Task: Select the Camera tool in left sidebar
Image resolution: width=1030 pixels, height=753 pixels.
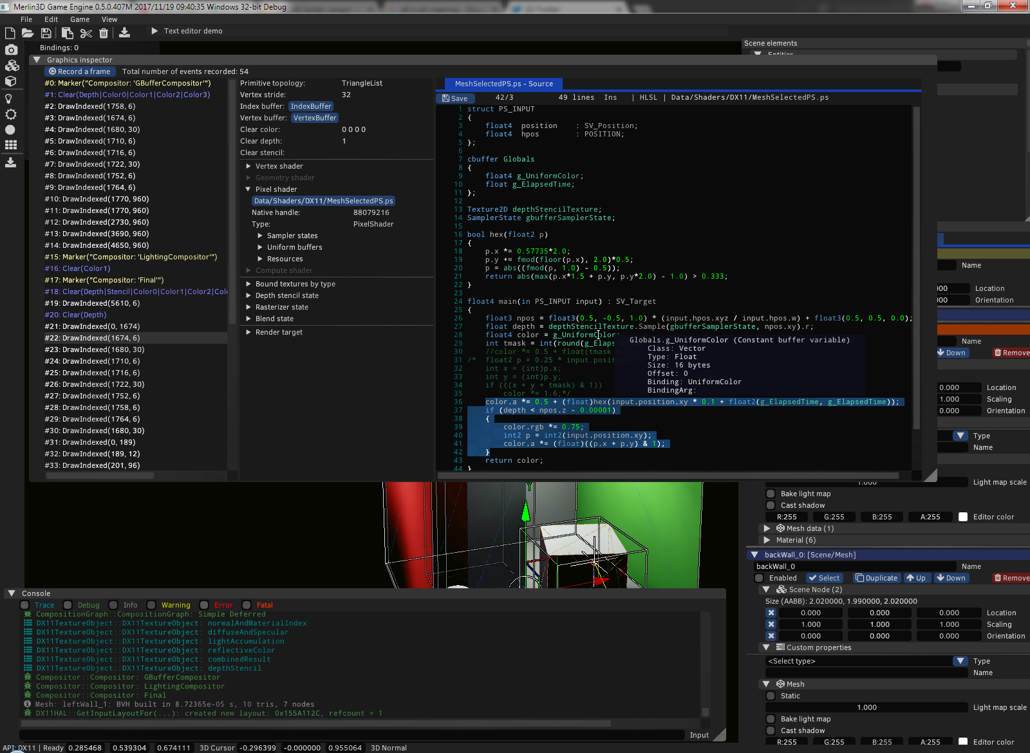Action: coord(11,50)
